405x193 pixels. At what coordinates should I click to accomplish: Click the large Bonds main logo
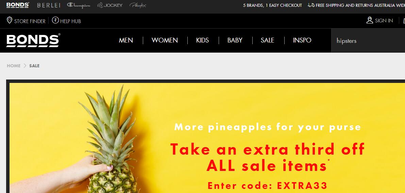pyautogui.click(x=33, y=40)
